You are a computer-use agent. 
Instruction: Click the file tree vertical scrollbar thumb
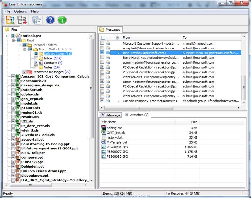[x=91, y=88]
